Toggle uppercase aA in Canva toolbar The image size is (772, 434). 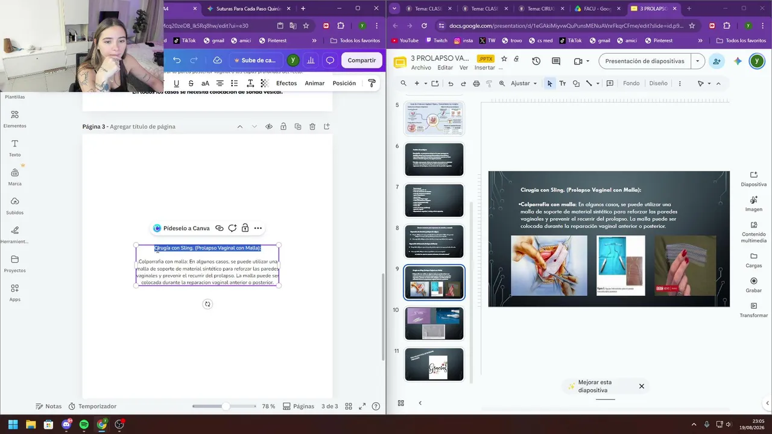(x=205, y=83)
